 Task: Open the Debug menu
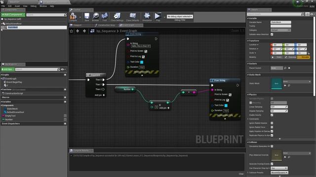pyautogui.click(x=33, y=6)
